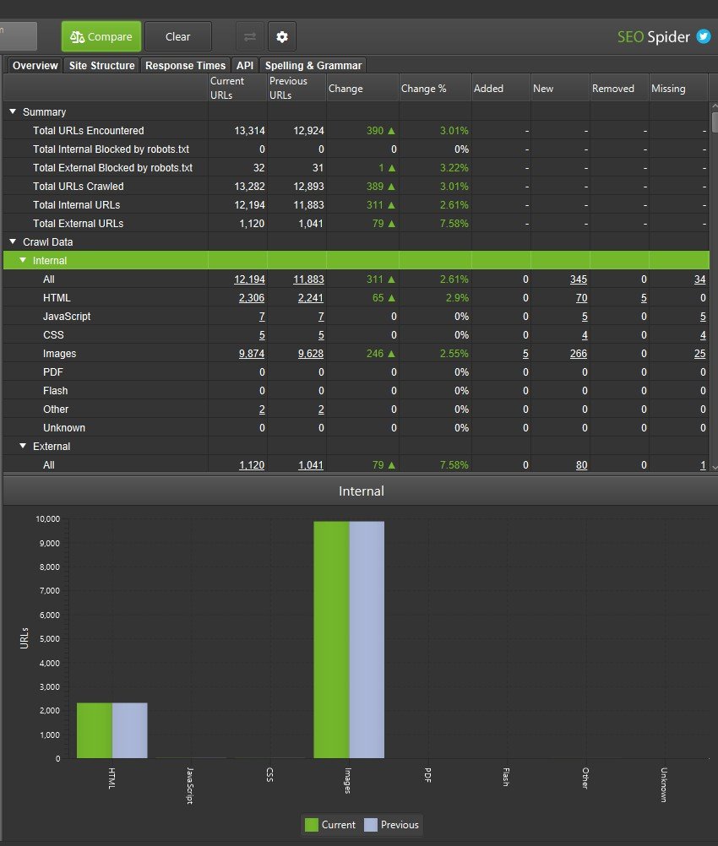The width and height of the screenshot is (718, 846).
Task: Open the Response Times tab
Action: tap(185, 66)
